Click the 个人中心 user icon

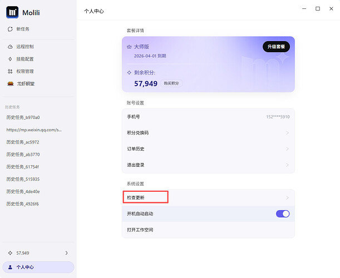coord(10,267)
